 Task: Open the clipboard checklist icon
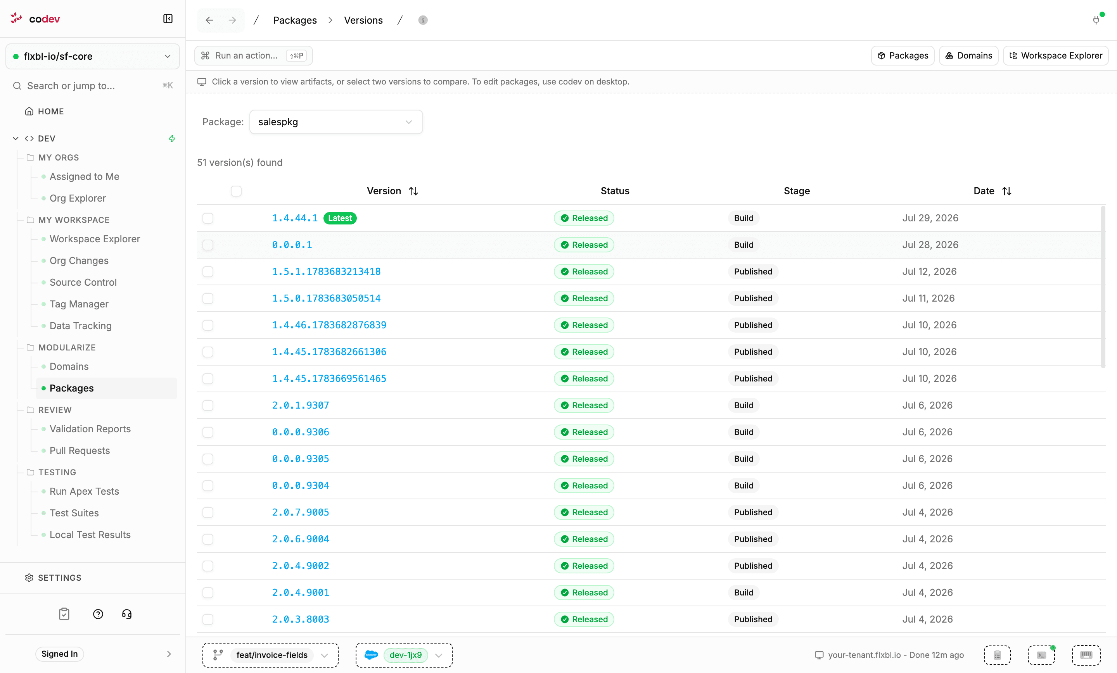click(64, 614)
